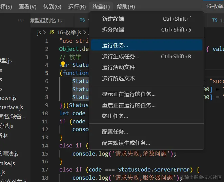This screenshot has width=224, height=182.
Task: Click line number 18 in gutter
Action: [x=45, y=178]
